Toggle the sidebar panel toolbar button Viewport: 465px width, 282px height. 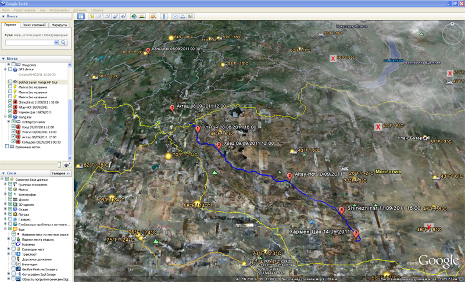pos(81,16)
